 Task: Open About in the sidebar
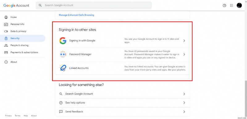coord(14,62)
